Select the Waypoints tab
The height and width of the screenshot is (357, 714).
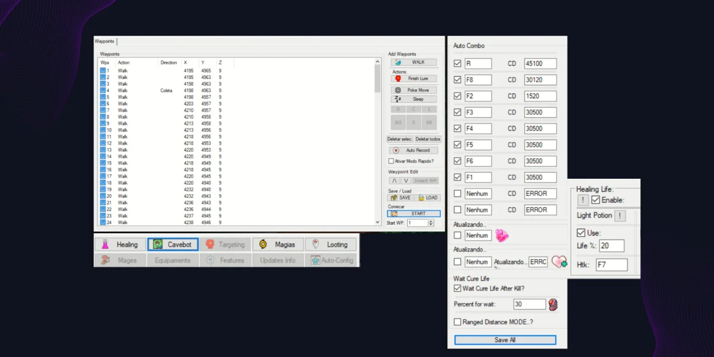pyautogui.click(x=105, y=41)
